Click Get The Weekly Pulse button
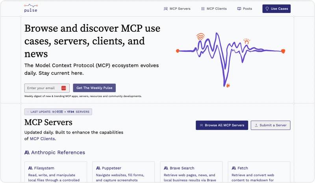This screenshot has width=315, height=183. pyautogui.click(x=94, y=88)
